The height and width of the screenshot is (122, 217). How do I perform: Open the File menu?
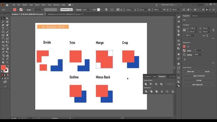click(14, 5)
